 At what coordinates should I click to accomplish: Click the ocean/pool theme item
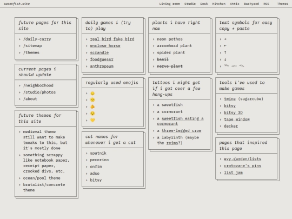pyautogui.click(x=42, y=178)
